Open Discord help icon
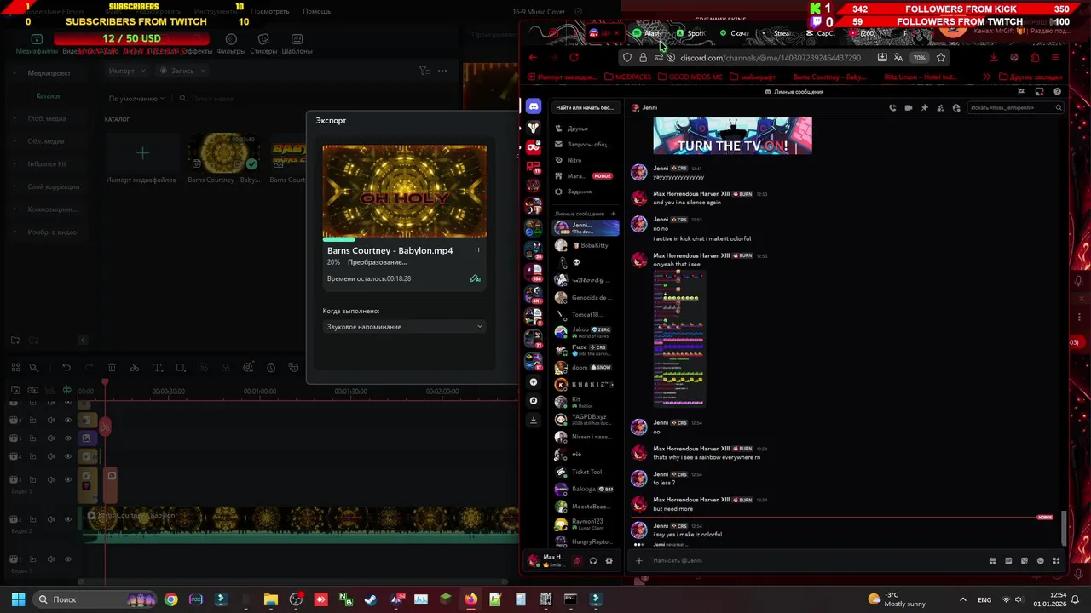Image resolution: width=1091 pixels, height=613 pixels. pos(1058,91)
